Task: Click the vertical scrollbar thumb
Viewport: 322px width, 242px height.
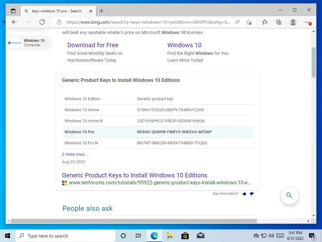Action: click(314, 62)
